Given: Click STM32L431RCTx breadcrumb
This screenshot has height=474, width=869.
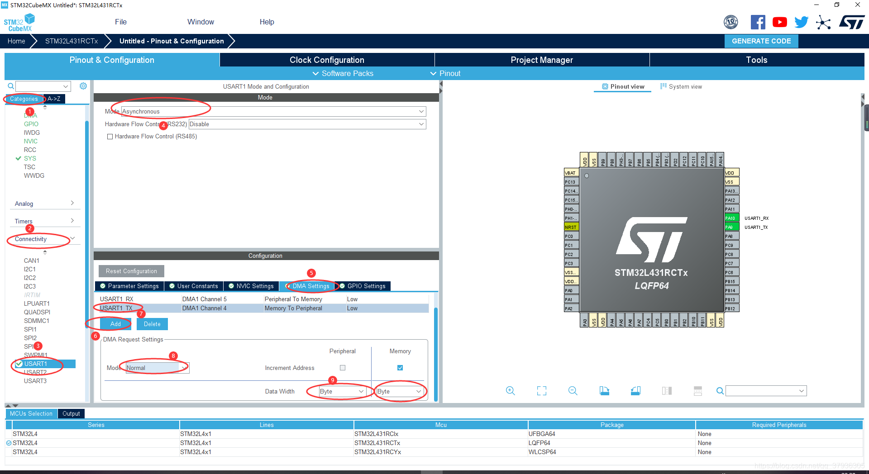Looking at the screenshot, I should tap(72, 41).
